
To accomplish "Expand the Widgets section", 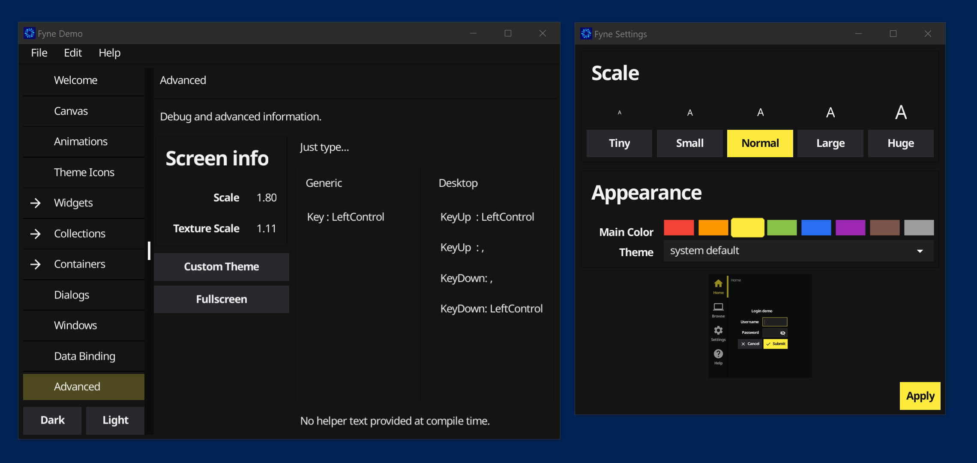I will [73, 203].
